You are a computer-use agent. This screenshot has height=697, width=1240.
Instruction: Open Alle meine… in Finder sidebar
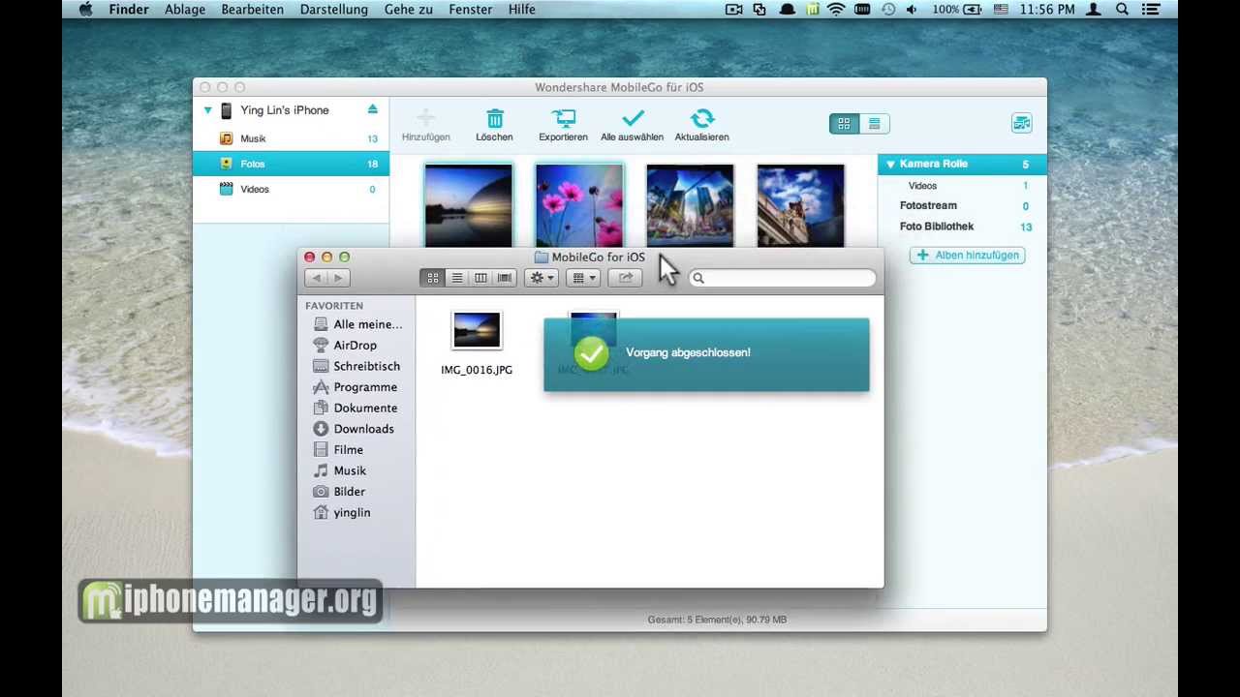357,324
